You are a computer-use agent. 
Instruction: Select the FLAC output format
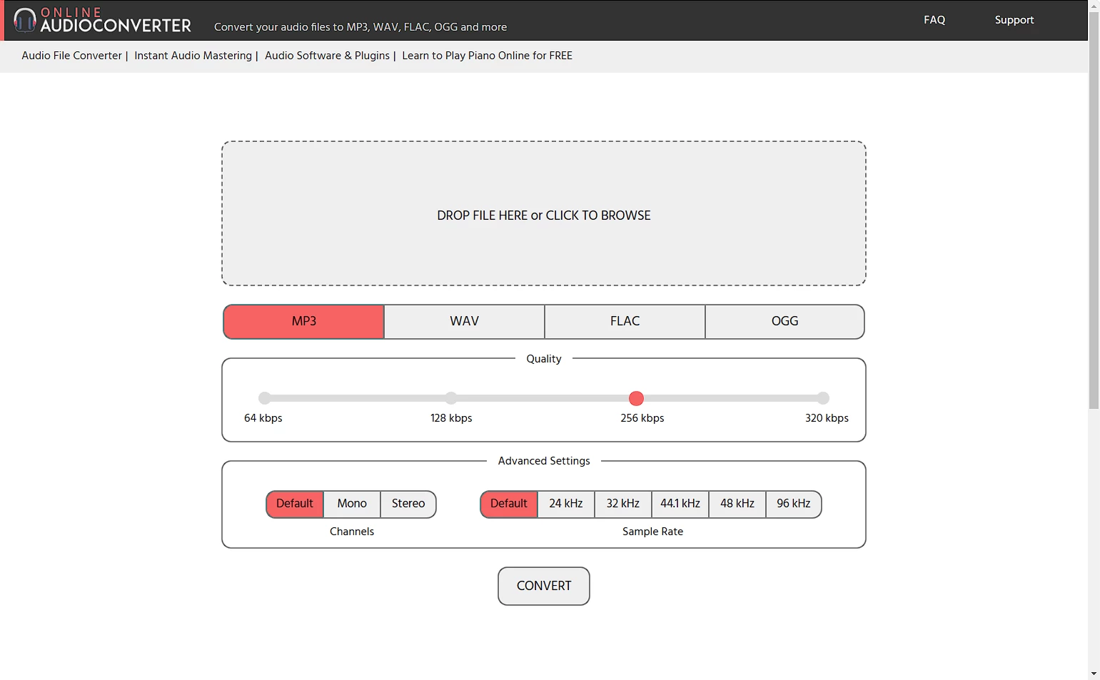tap(625, 322)
